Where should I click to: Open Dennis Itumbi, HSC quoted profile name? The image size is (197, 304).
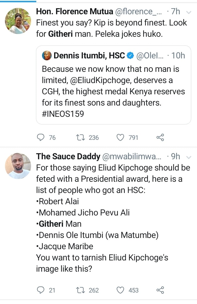(89, 56)
